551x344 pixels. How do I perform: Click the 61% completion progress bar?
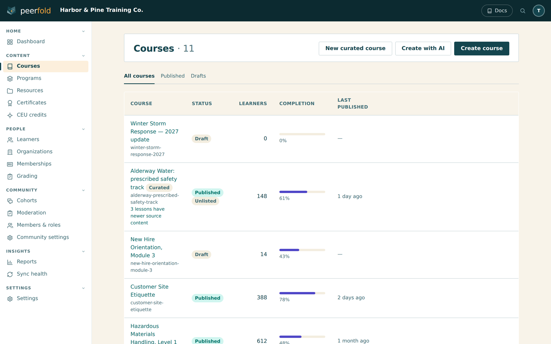(302, 192)
